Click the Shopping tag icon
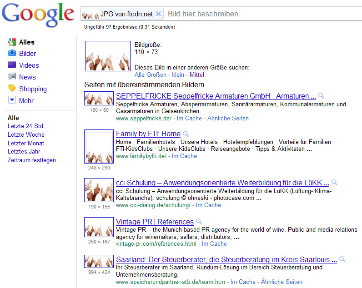 [x=12, y=88]
